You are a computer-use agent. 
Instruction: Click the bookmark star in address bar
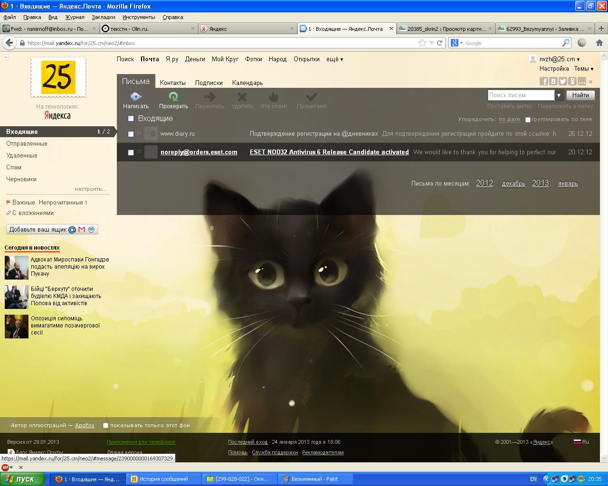pyautogui.click(x=422, y=43)
